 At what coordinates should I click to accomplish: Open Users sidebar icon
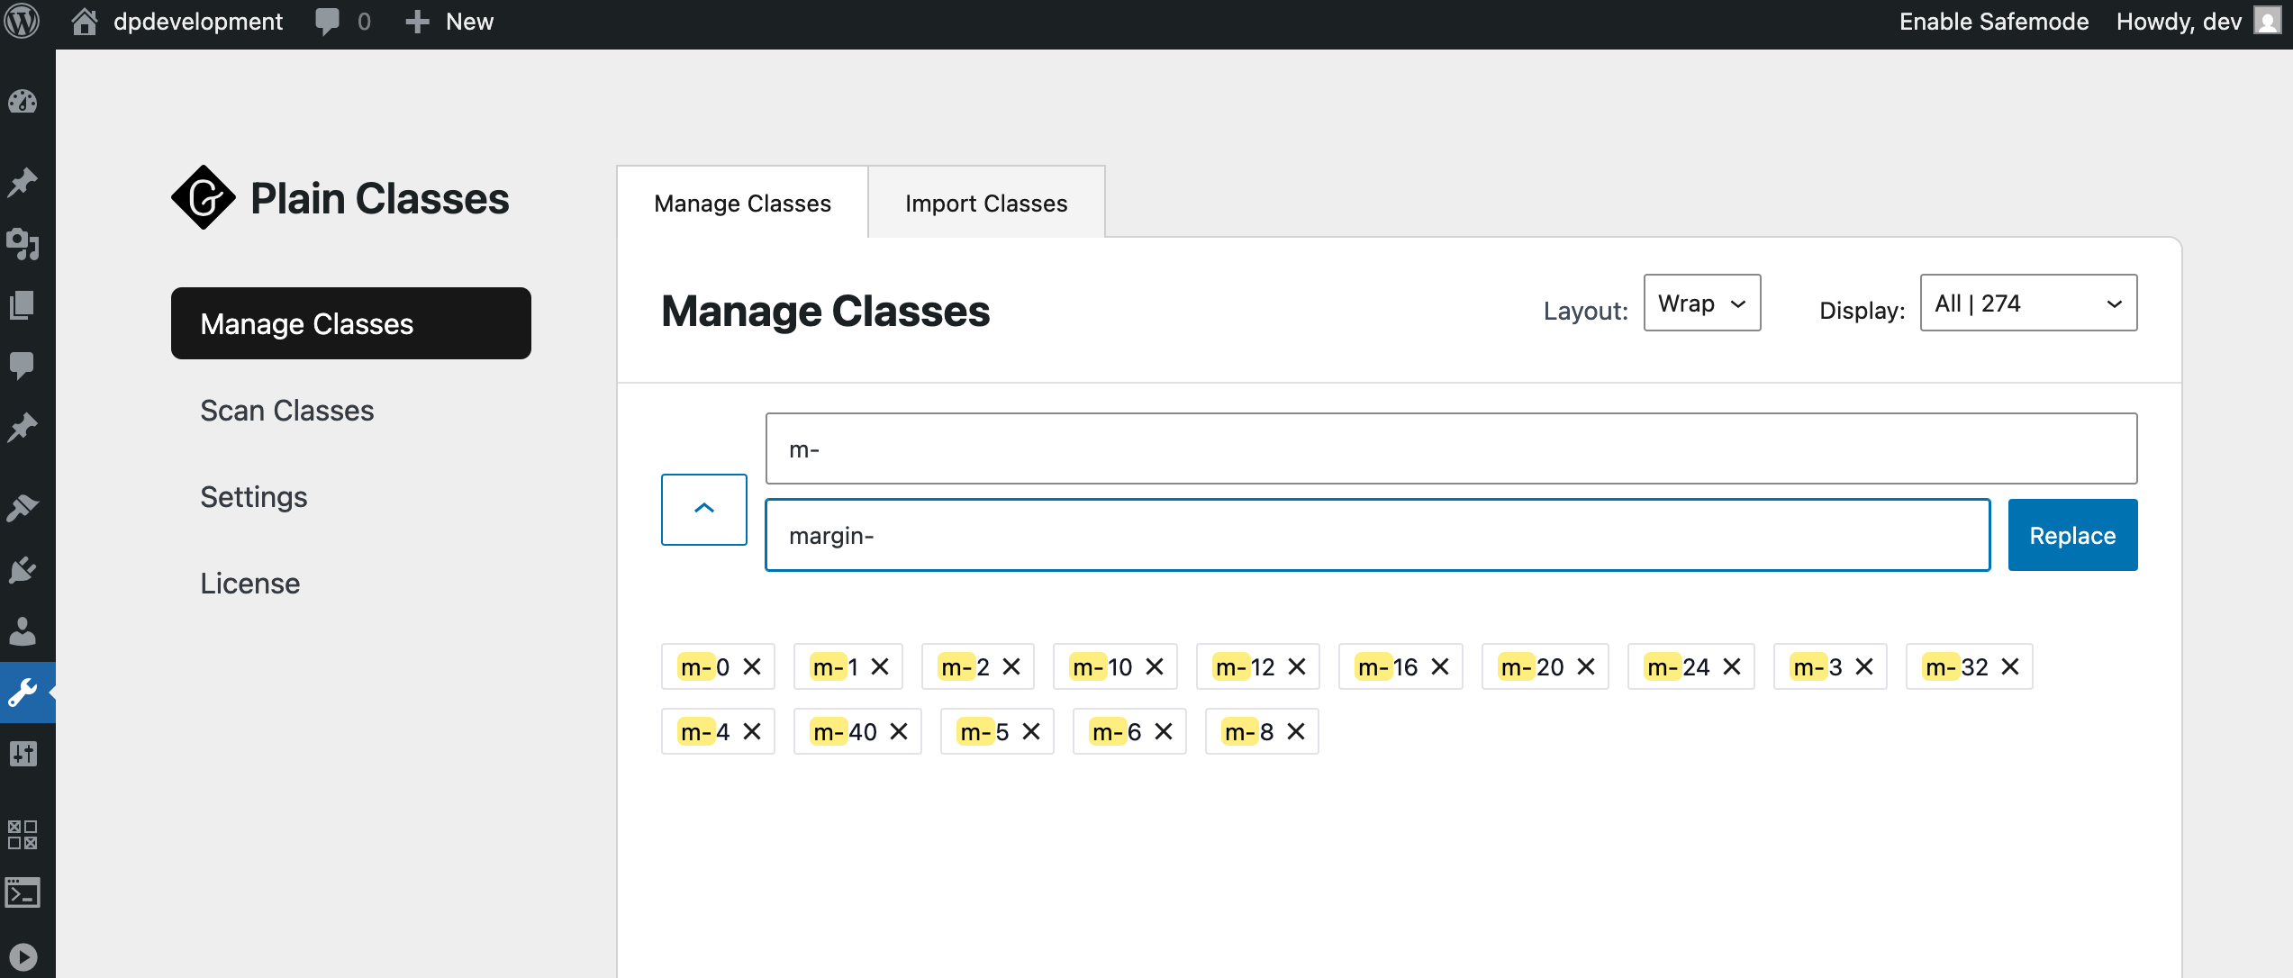tap(23, 631)
